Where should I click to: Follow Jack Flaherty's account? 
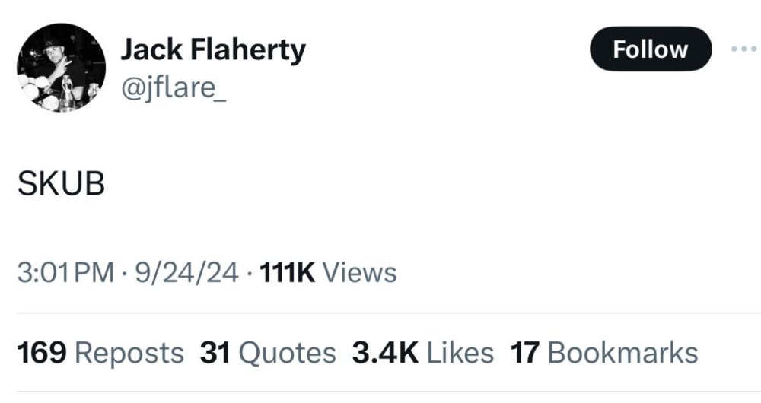pyautogui.click(x=650, y=49)
